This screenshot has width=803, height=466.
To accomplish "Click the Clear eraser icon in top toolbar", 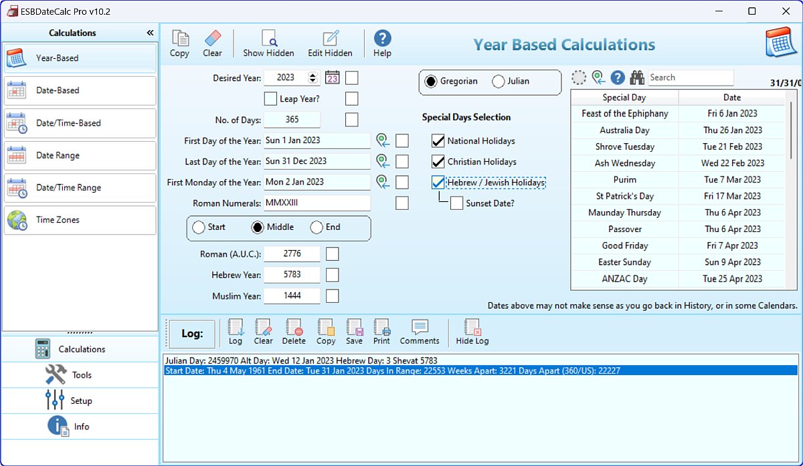I will 212,44.
